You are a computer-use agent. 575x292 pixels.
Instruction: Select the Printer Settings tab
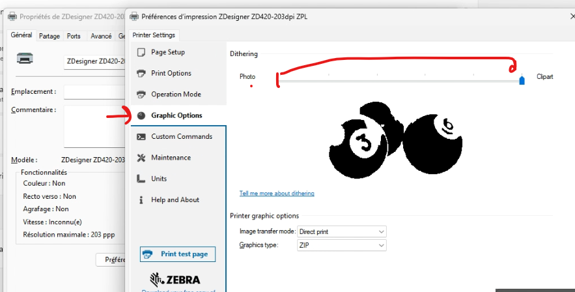click(x=154, y=35)
